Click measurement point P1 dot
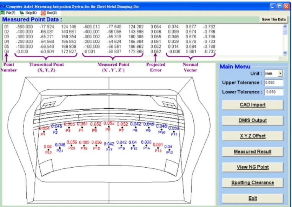 tap(44, 132)
